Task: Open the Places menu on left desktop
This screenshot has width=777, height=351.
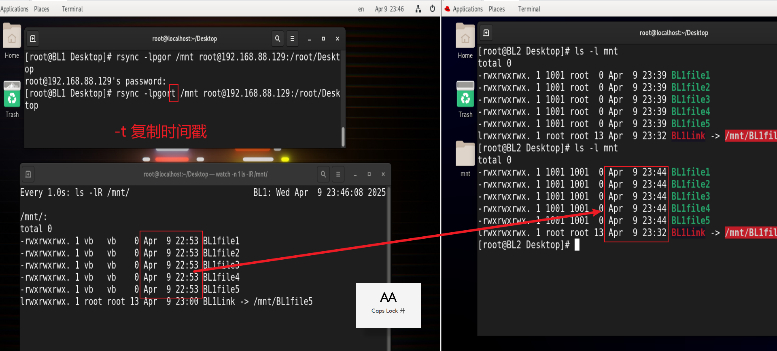Action: click(x=42, y=9)
